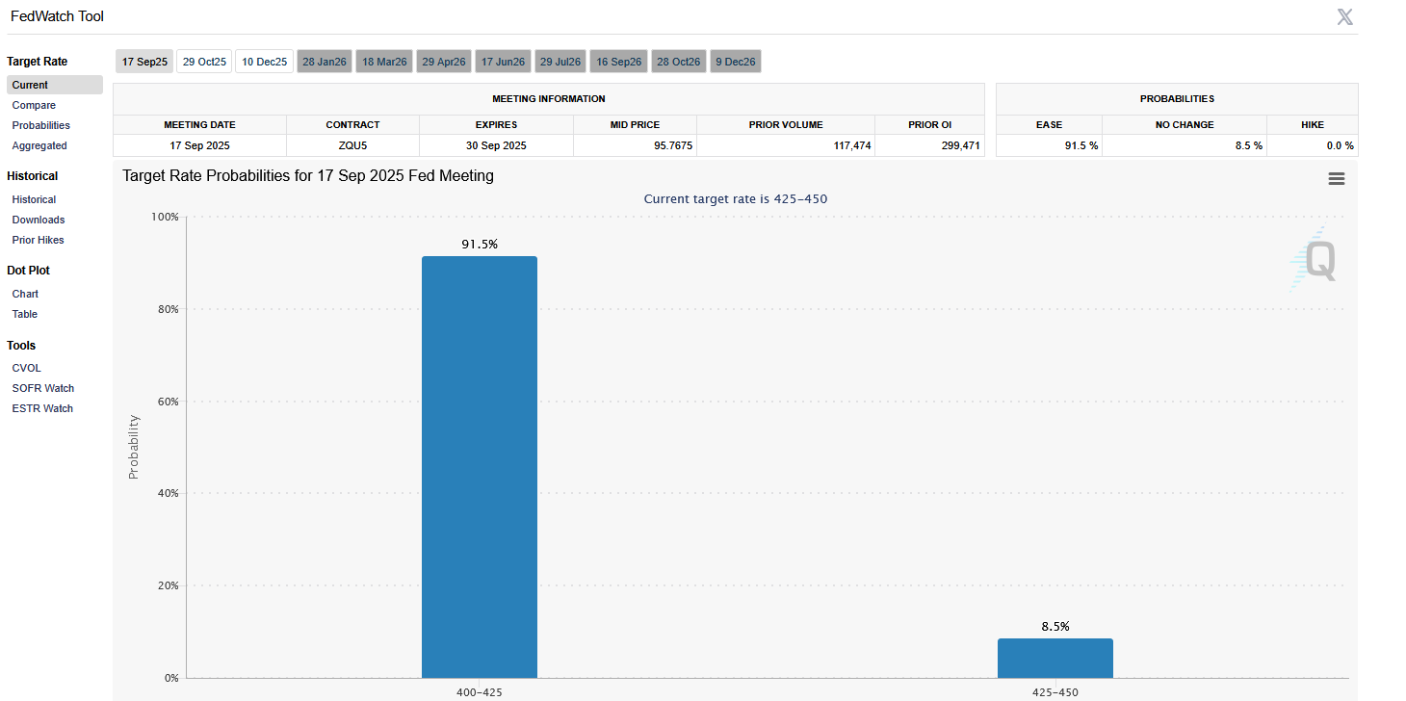The height and width of the screenshot is (701, 1406).
Task: Open Probabilities in the sidebar
Action: 40,125
